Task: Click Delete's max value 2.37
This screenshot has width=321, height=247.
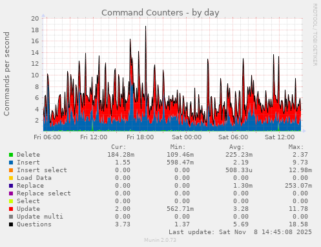Action: (300, 155)
